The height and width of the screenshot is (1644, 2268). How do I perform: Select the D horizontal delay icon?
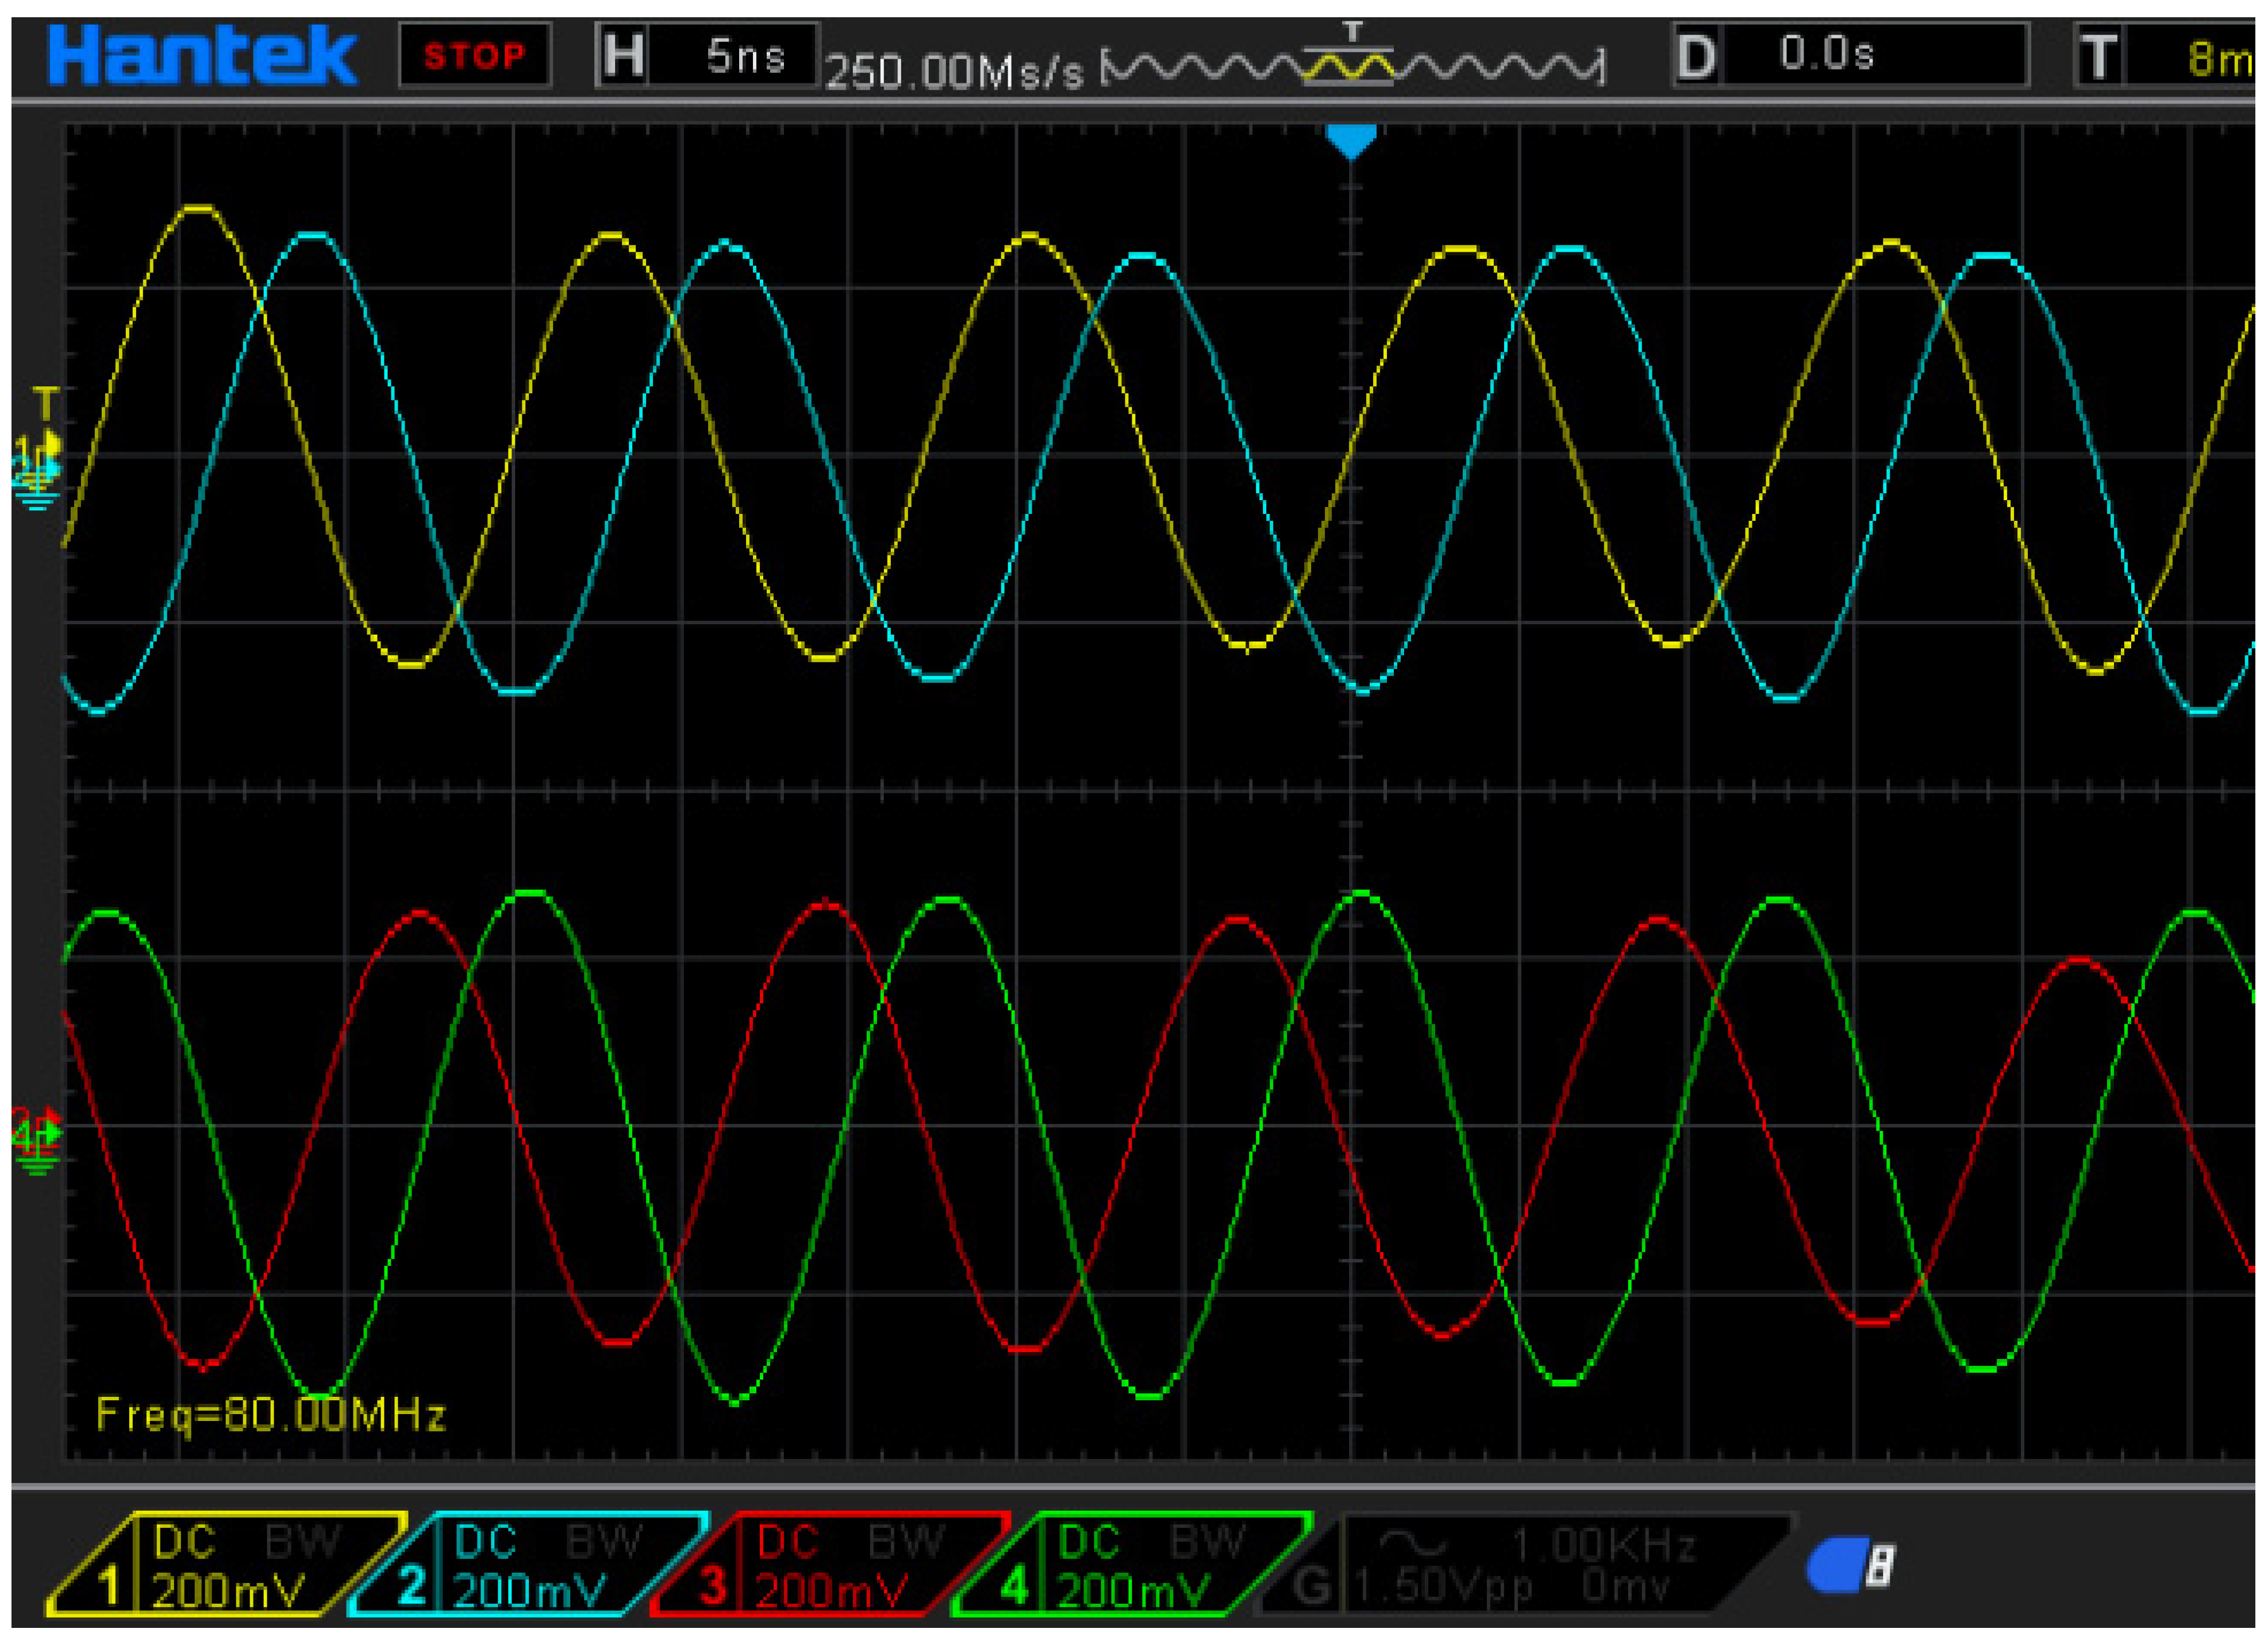[1696, 56]
